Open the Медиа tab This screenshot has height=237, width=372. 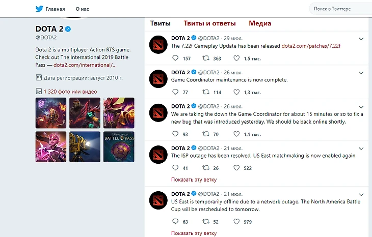point(260,23)
